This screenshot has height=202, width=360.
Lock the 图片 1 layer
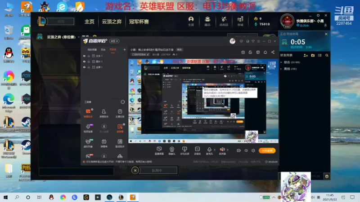pyautogui.click(x=89, y=61)
